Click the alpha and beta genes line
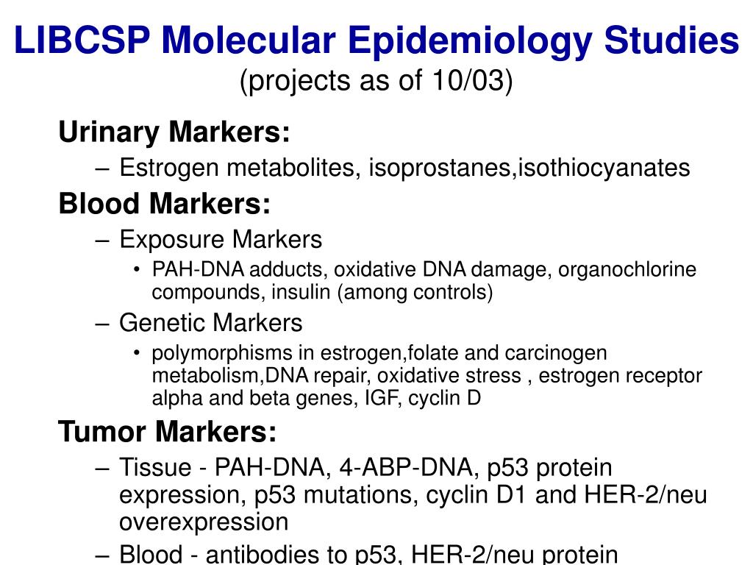 coord(316,398)
